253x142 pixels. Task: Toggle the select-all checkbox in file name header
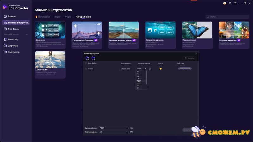click(x=86, y=63)
